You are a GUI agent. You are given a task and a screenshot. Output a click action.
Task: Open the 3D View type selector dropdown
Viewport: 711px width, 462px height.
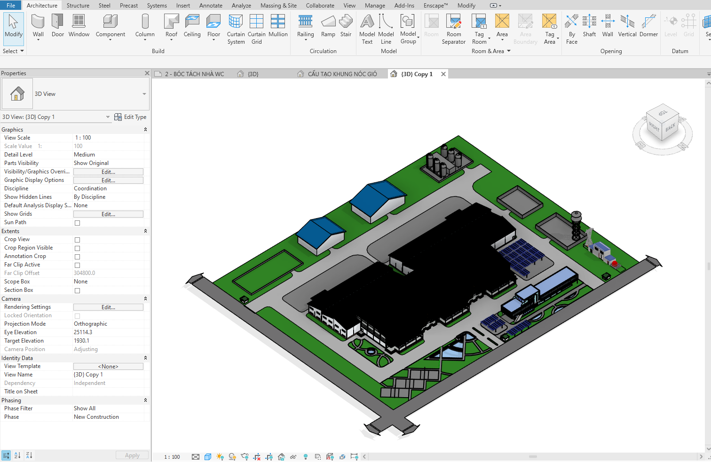pos(144,94)
